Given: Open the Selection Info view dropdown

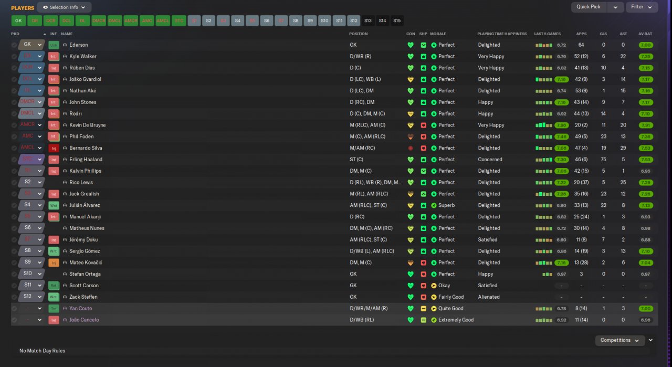Looking at the screenshot, I should coord(64,7).
